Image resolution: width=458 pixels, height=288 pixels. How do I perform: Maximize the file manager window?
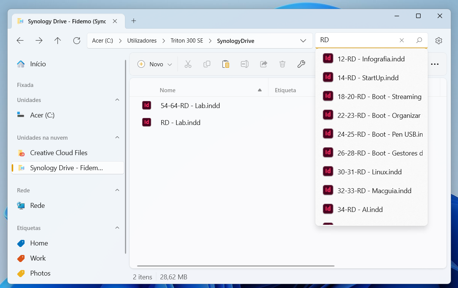[418, 16]
